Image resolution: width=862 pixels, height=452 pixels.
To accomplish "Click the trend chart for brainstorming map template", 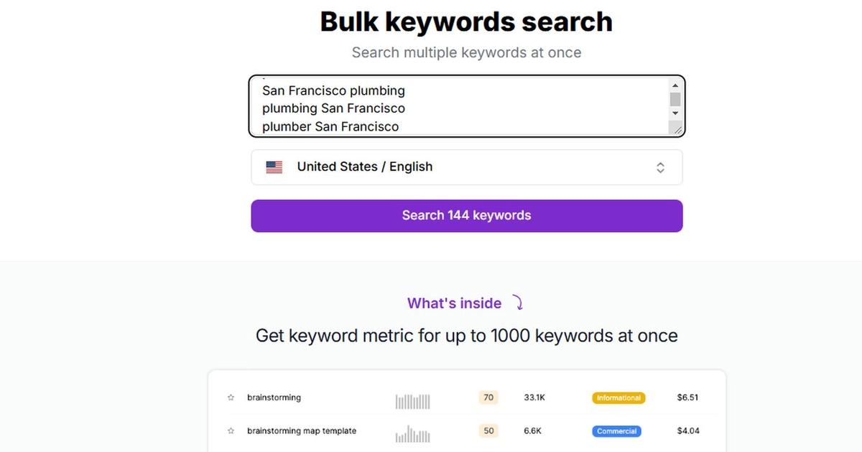I will click(x=412, y=433).
